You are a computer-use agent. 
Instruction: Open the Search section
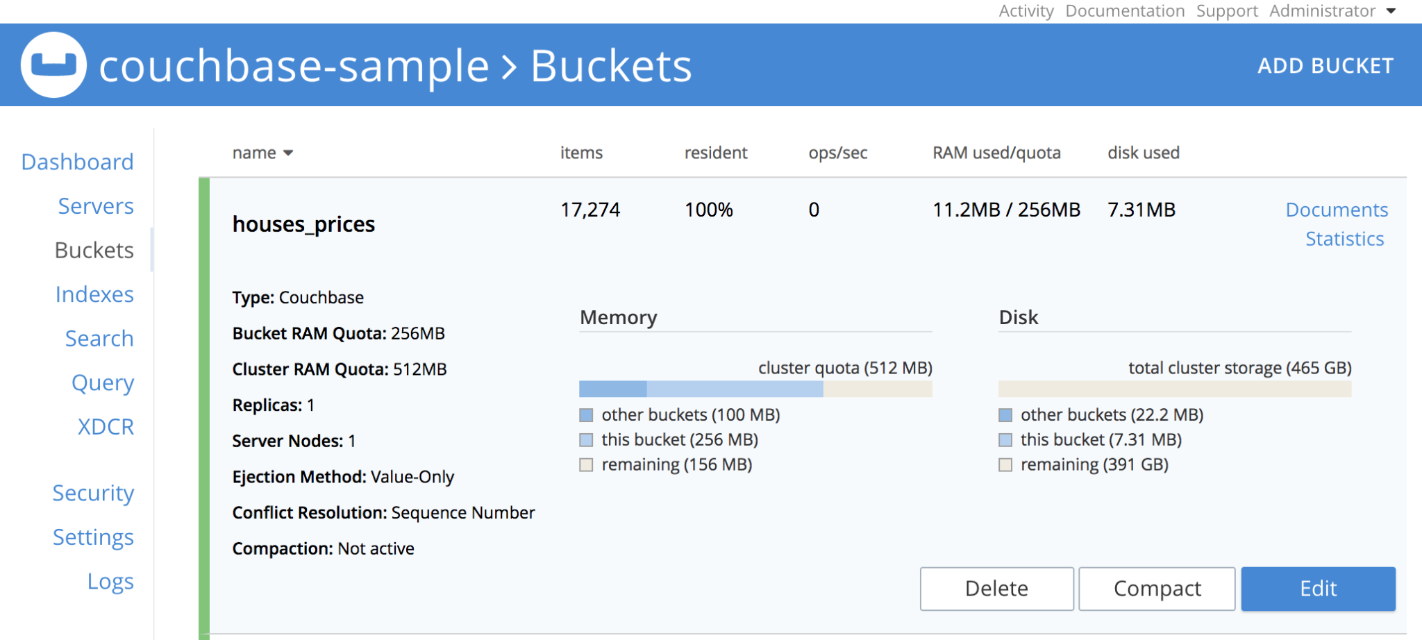(99, 338)
